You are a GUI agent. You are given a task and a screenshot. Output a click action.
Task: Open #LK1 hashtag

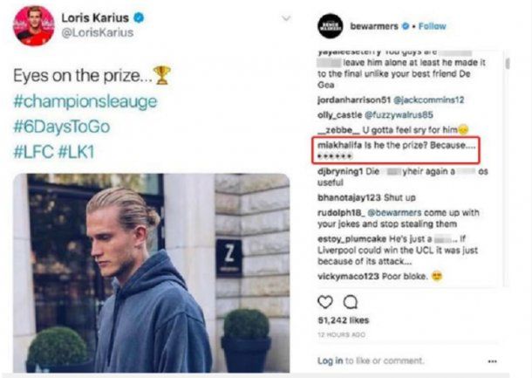(x=77, y=152)
